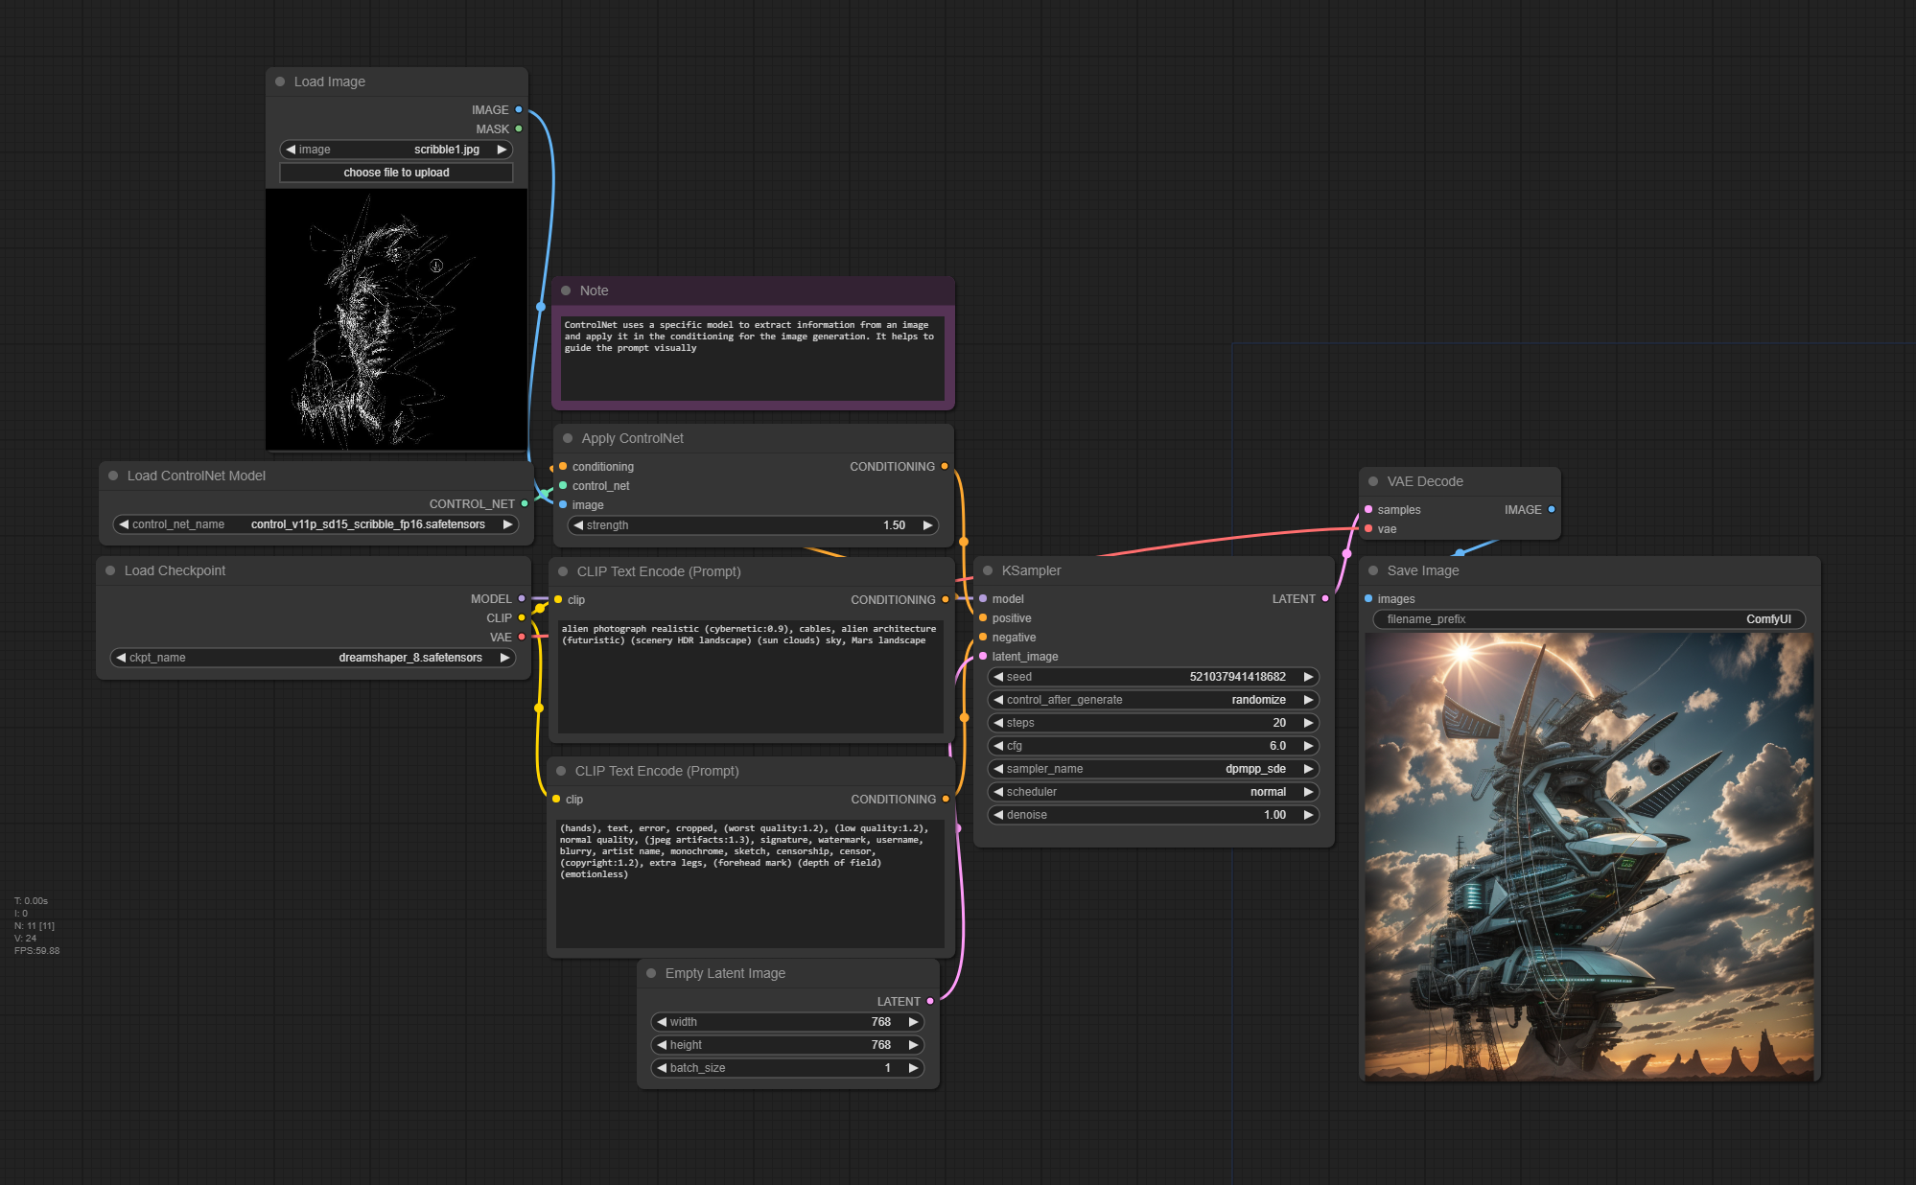Click the MASK output socket on Load Image
The width and height of the screenshot is (1916, 1185).
(519, 128)
